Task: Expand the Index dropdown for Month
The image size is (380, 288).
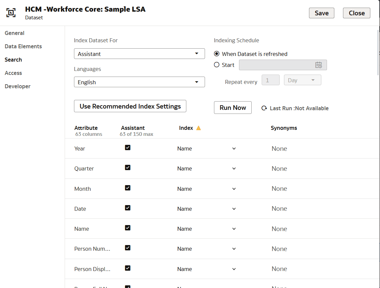Action: (234, 188)
